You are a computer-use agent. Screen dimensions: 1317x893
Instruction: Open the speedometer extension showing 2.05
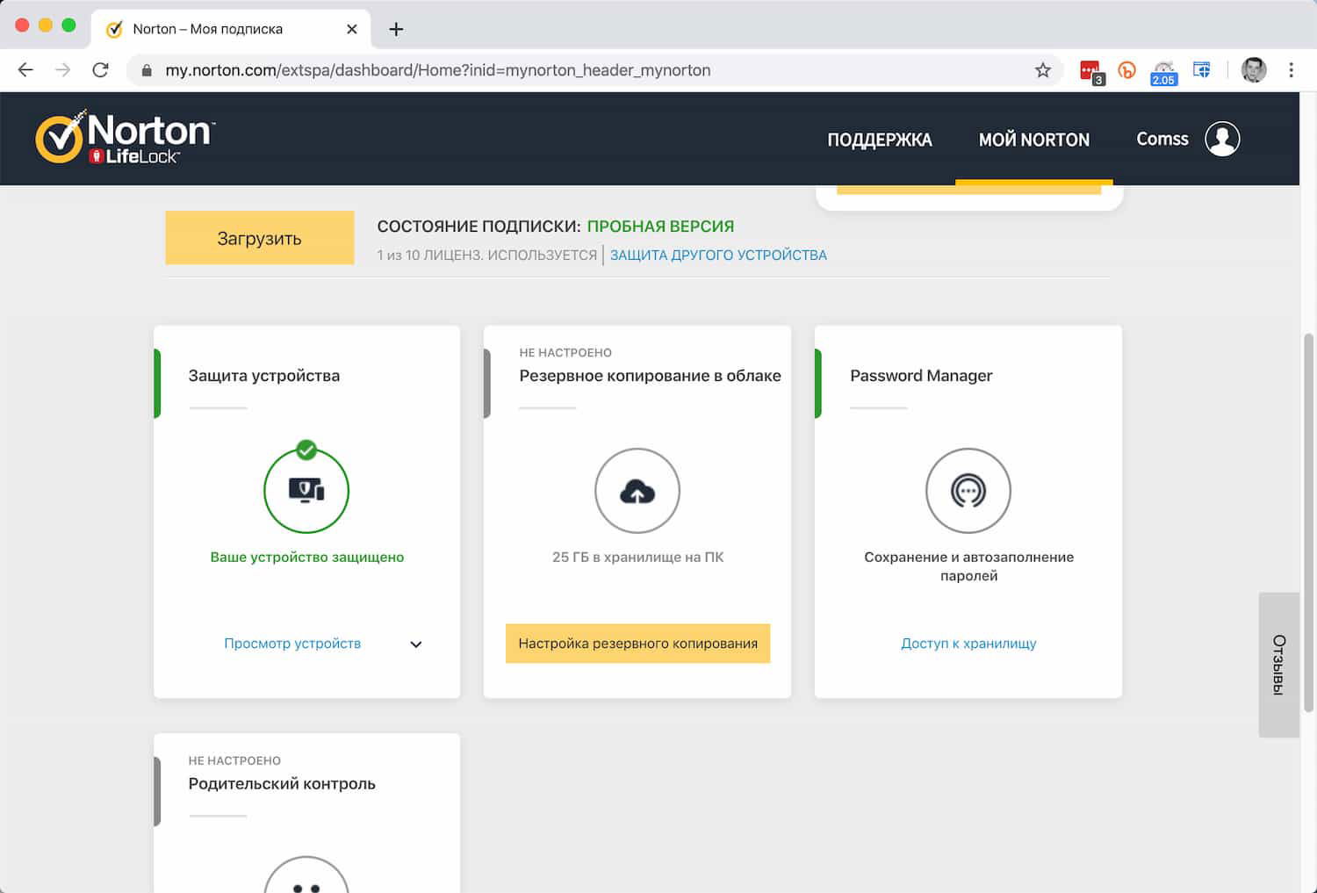[x=1164, y=72]
